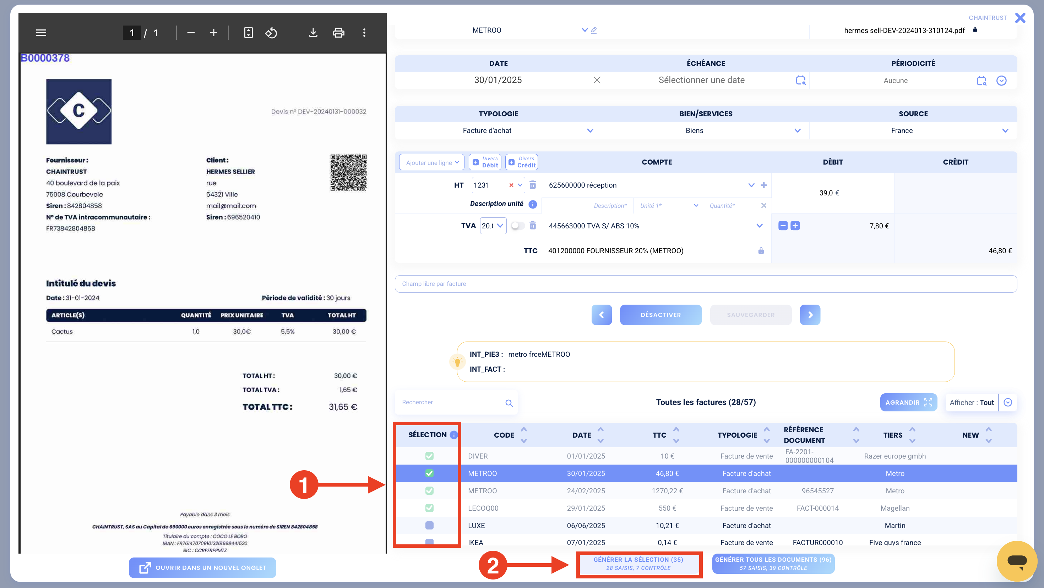1044x588 pixels.
Task: Sort invoices by Typologie column
Action: tap(766, 435)
